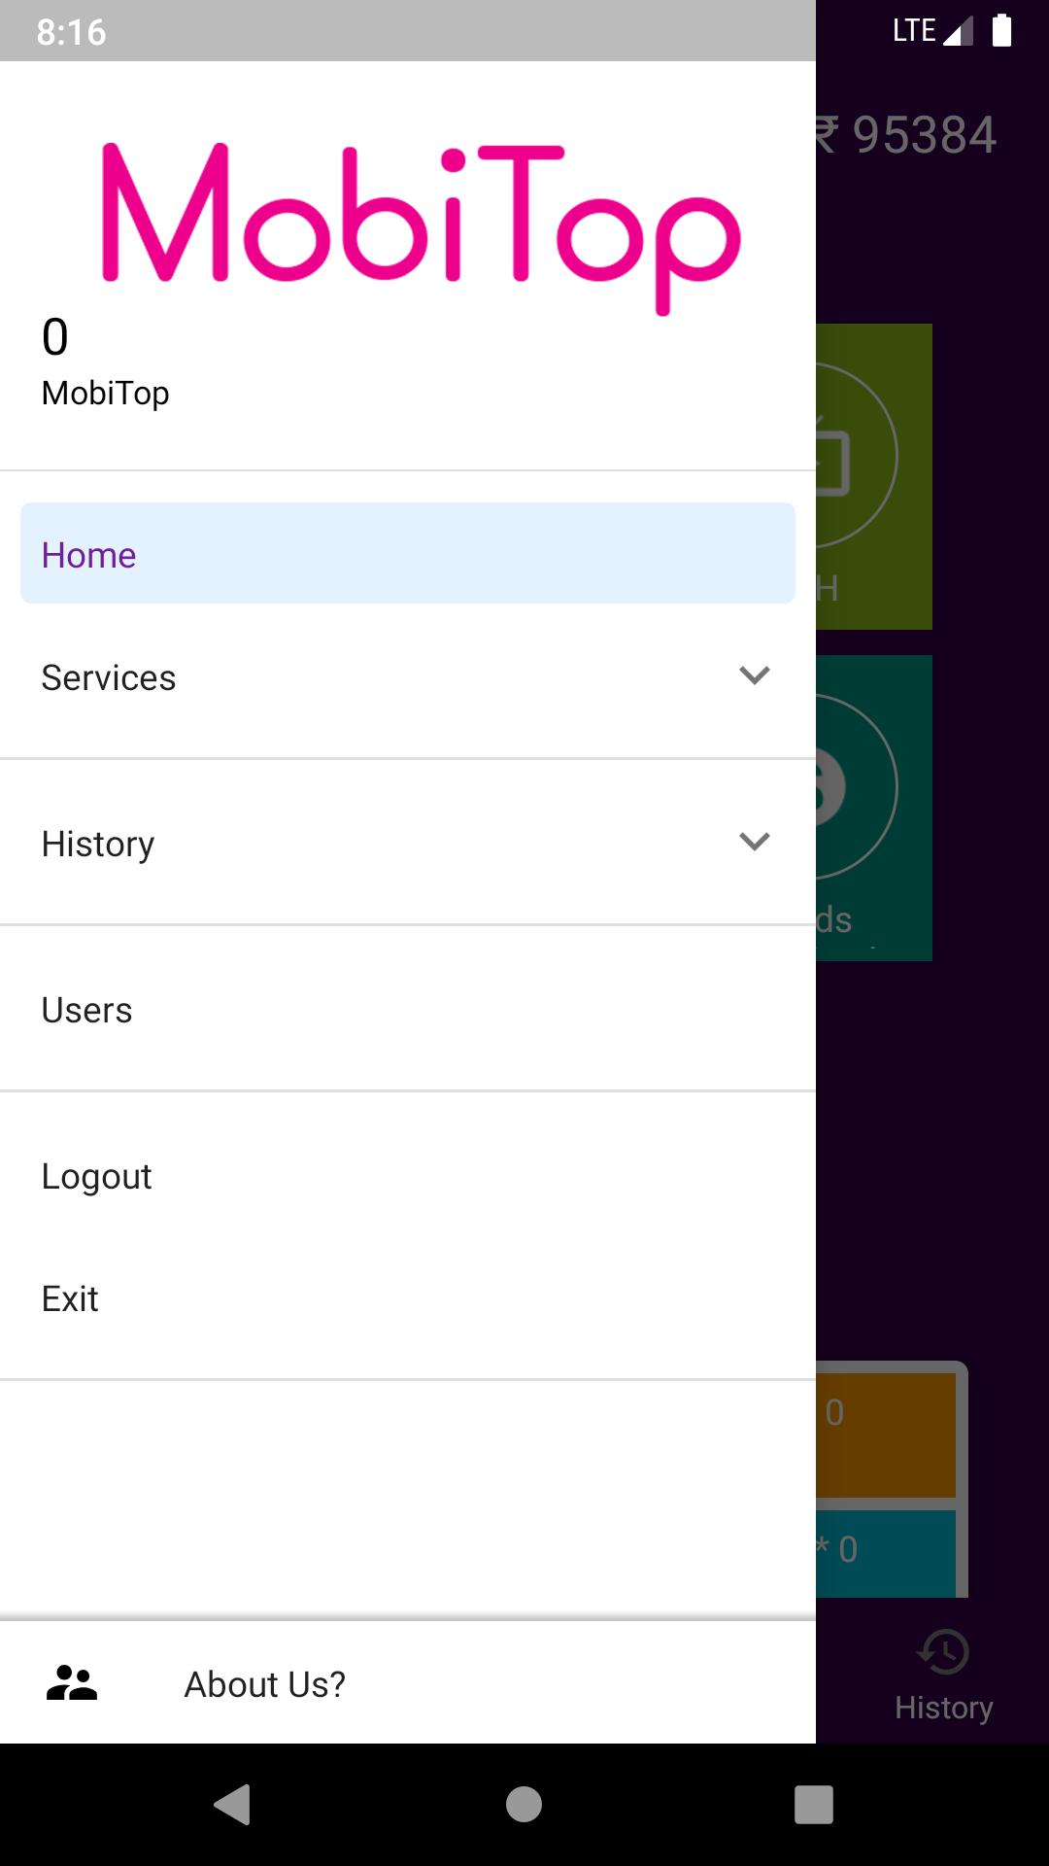The height and width of the screenshot is (1866, 1049).
Task: Open the Services menu item
Action: click(x=408, y=677)
